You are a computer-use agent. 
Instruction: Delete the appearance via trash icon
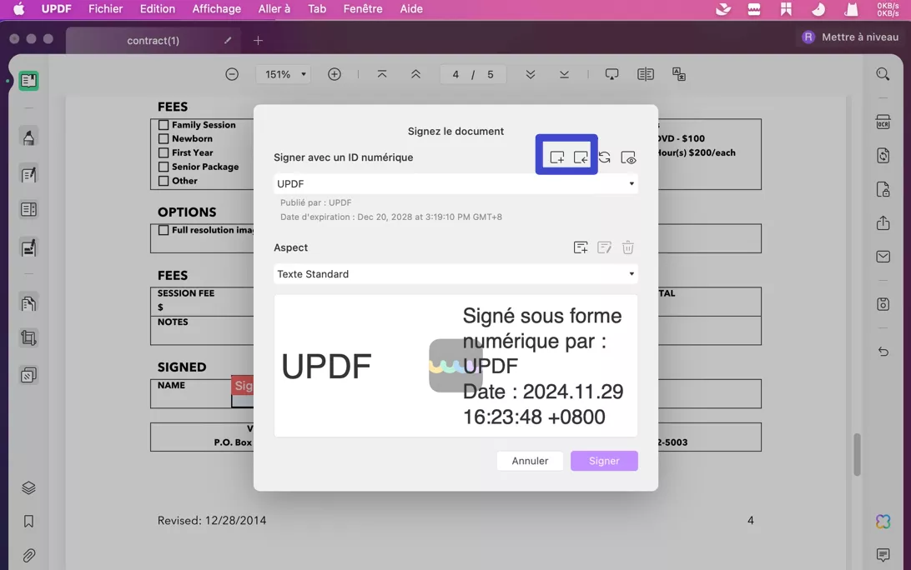(628, 247)
